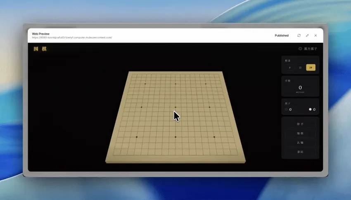Place a stone on the top-middle star point
Screen dimensions: 351x200
175,84
